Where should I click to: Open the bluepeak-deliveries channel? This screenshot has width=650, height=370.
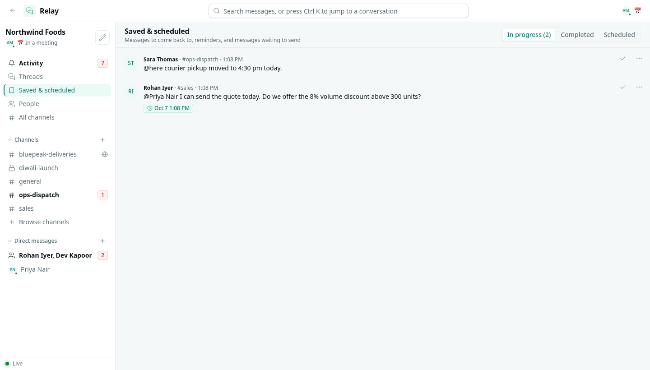pos(58,154)
